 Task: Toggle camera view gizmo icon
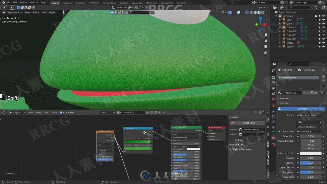(x=266, y=47)
